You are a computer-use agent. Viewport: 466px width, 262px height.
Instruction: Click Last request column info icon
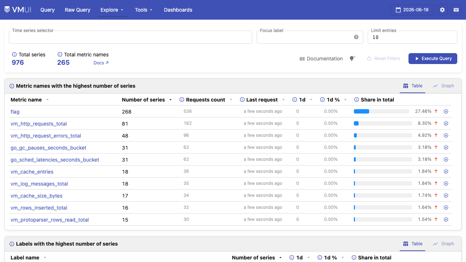242,100
